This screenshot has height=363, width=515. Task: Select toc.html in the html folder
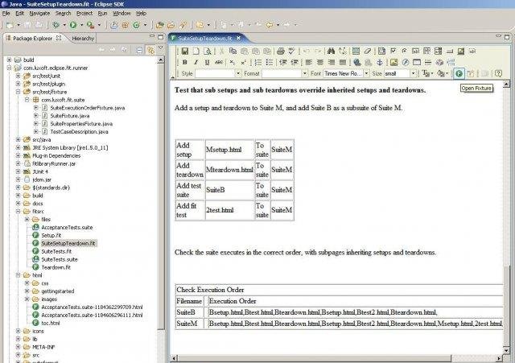[x=50, y=324]
